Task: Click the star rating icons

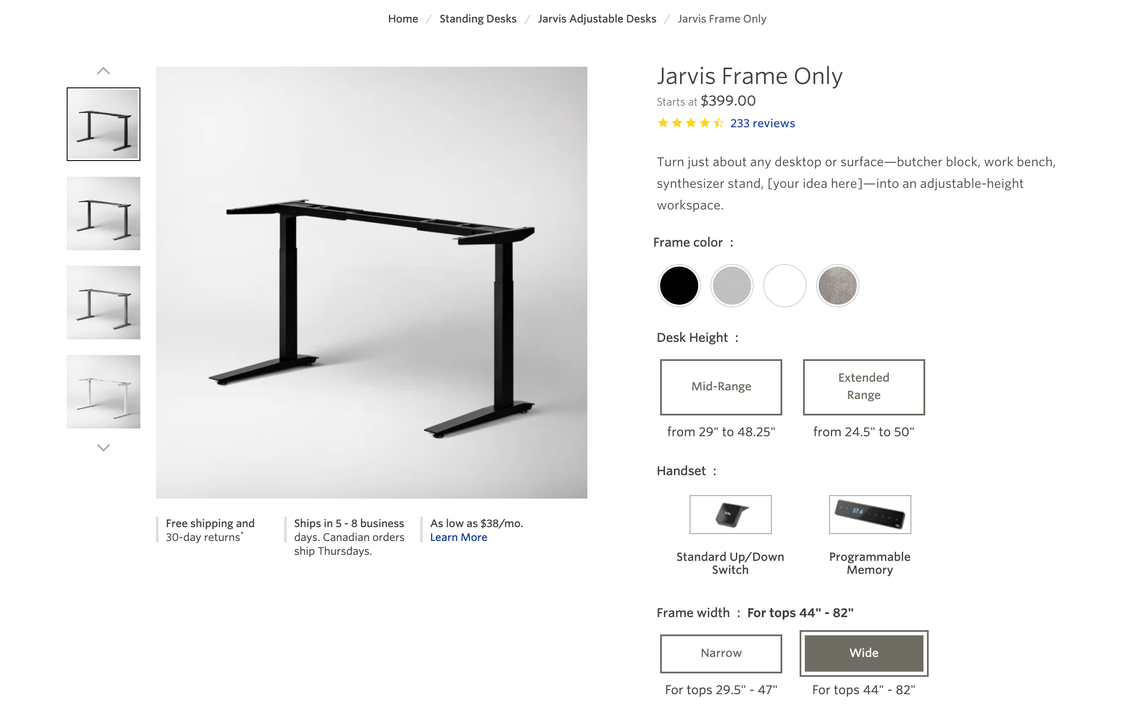Action: pos(690,123)
